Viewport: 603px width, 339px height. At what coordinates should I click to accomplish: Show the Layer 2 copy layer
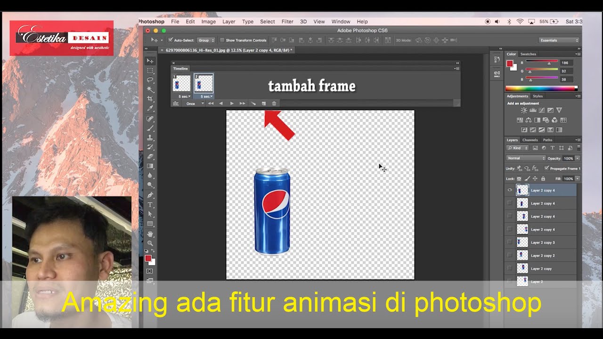pyautogui.click(x=509, y=268)
